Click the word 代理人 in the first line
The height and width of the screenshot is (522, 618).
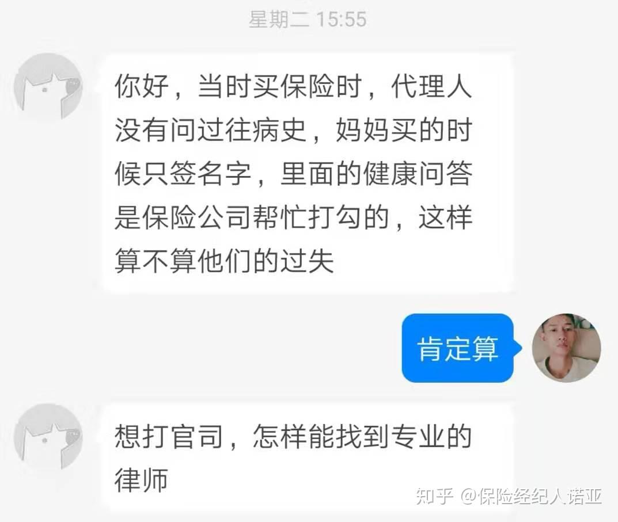[x=431, y=87]
